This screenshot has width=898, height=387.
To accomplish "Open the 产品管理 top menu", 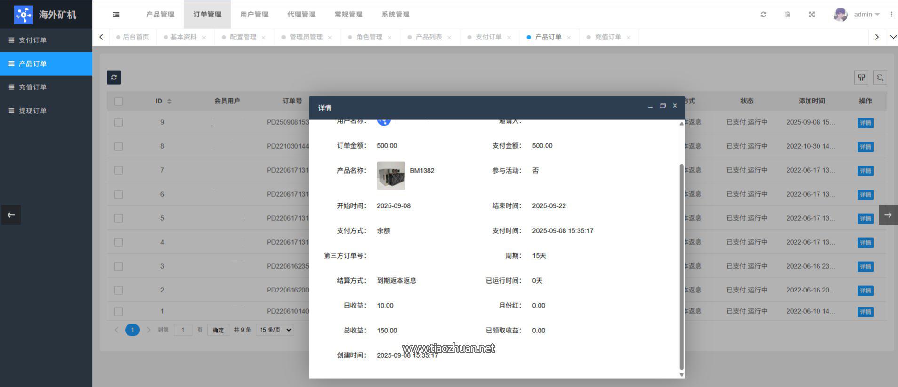I will pyautogui.click(x=160, y=15).
